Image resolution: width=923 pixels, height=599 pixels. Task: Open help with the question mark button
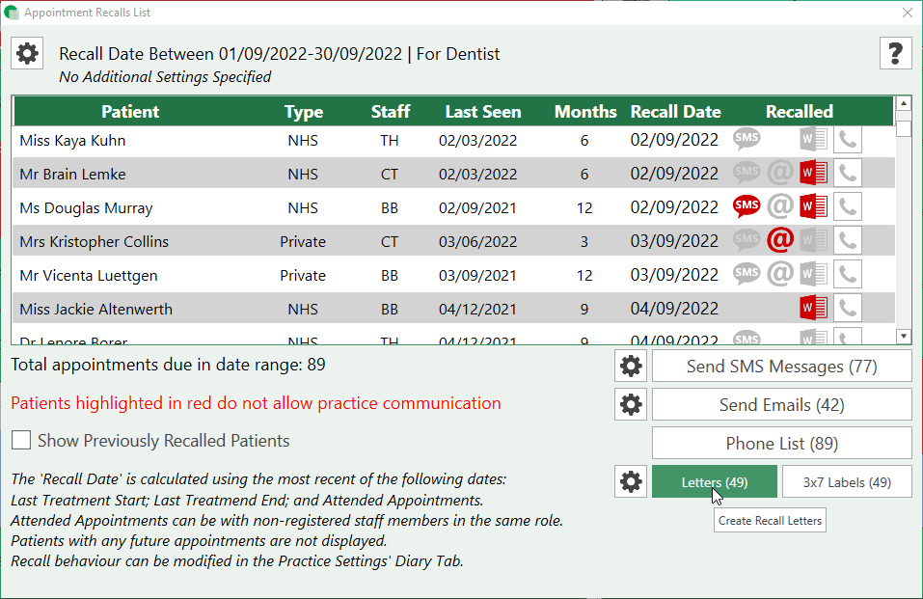(x=895, y=54)
